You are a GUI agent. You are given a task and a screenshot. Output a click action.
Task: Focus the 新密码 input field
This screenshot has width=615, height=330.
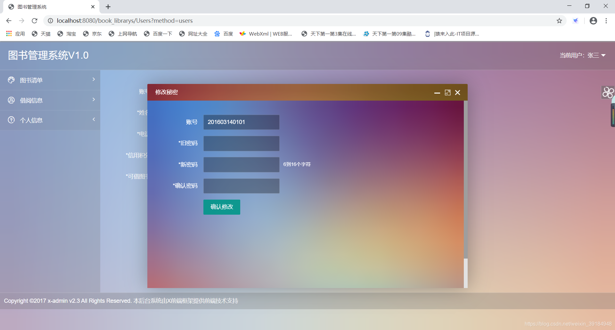click(x=241, y=165)
